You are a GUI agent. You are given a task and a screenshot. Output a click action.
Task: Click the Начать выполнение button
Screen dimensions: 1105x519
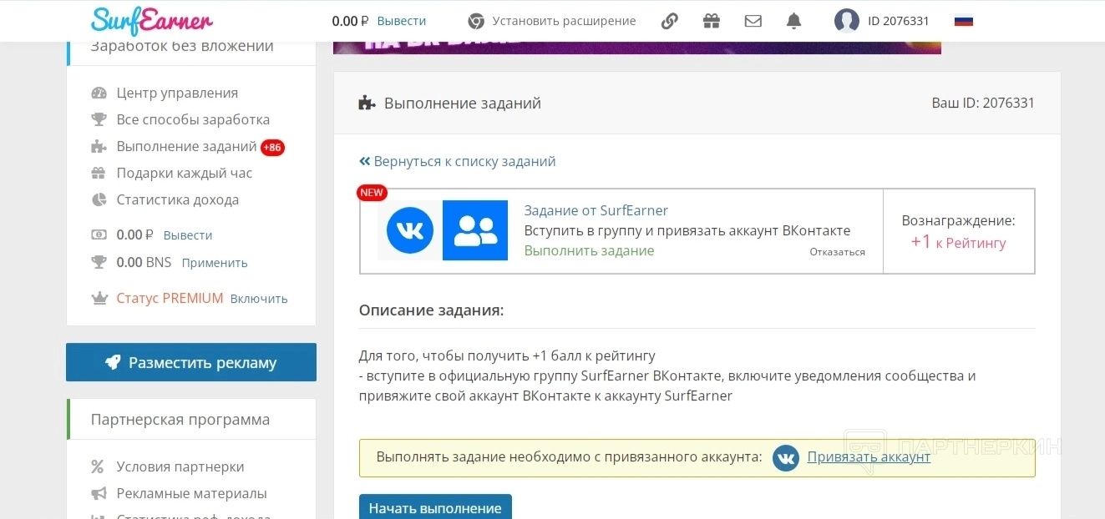coord(435,508)
